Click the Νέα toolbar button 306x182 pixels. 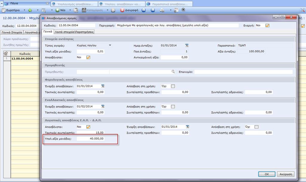[60, 10]
